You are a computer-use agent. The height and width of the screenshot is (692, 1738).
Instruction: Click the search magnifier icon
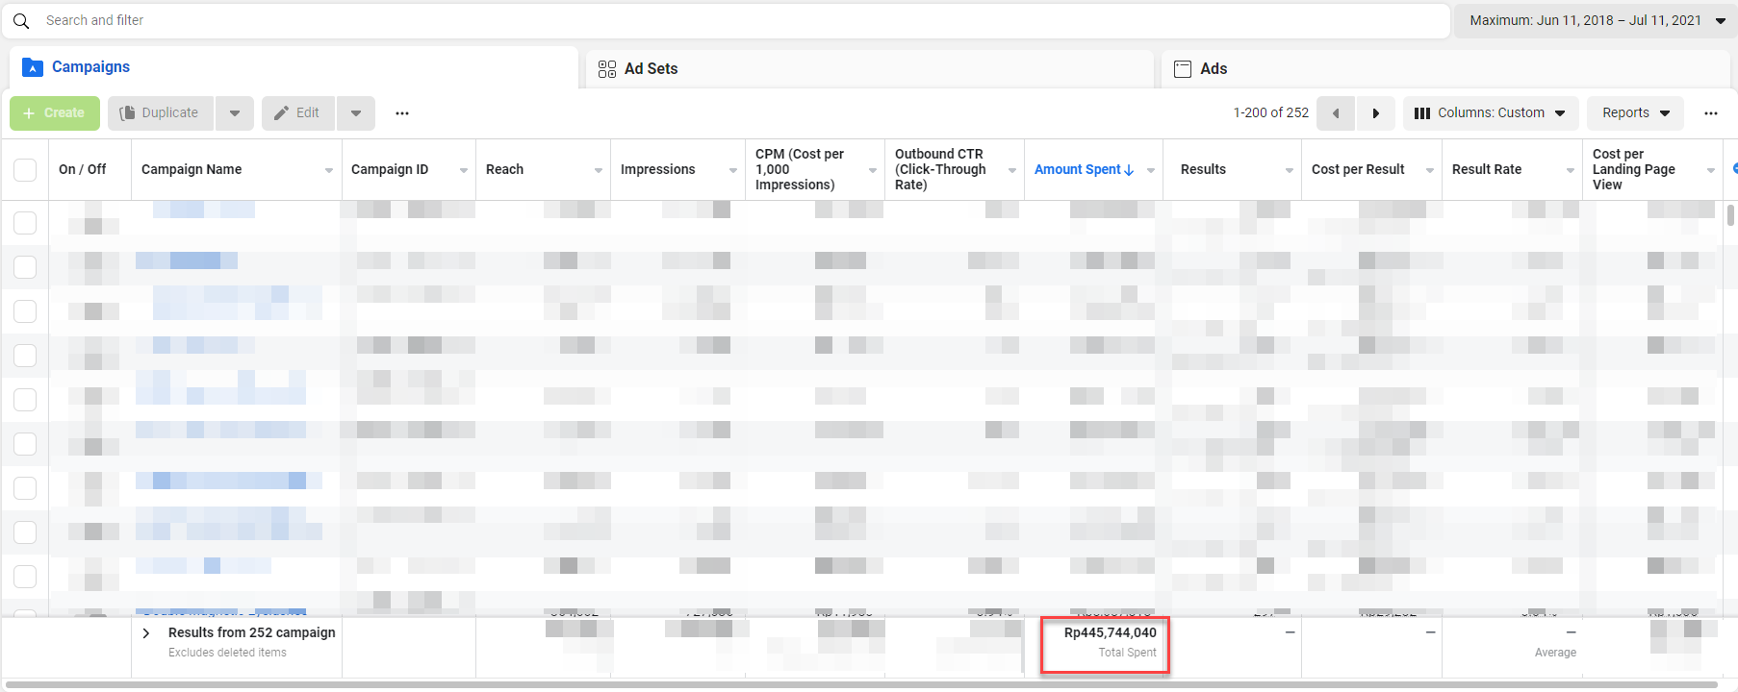pos(21,20)
